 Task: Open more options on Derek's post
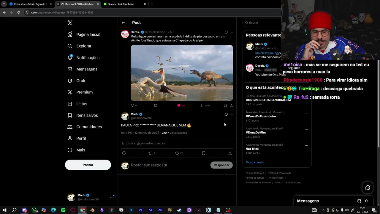click(231, 32)
